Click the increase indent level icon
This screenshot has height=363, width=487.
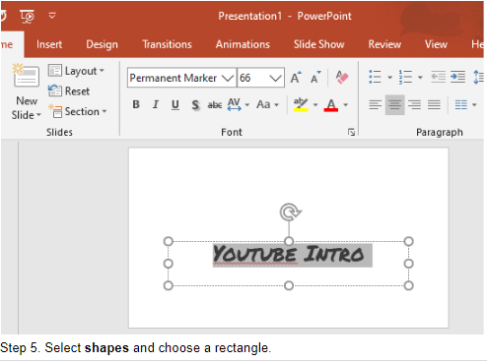click(x=457, y=77)
